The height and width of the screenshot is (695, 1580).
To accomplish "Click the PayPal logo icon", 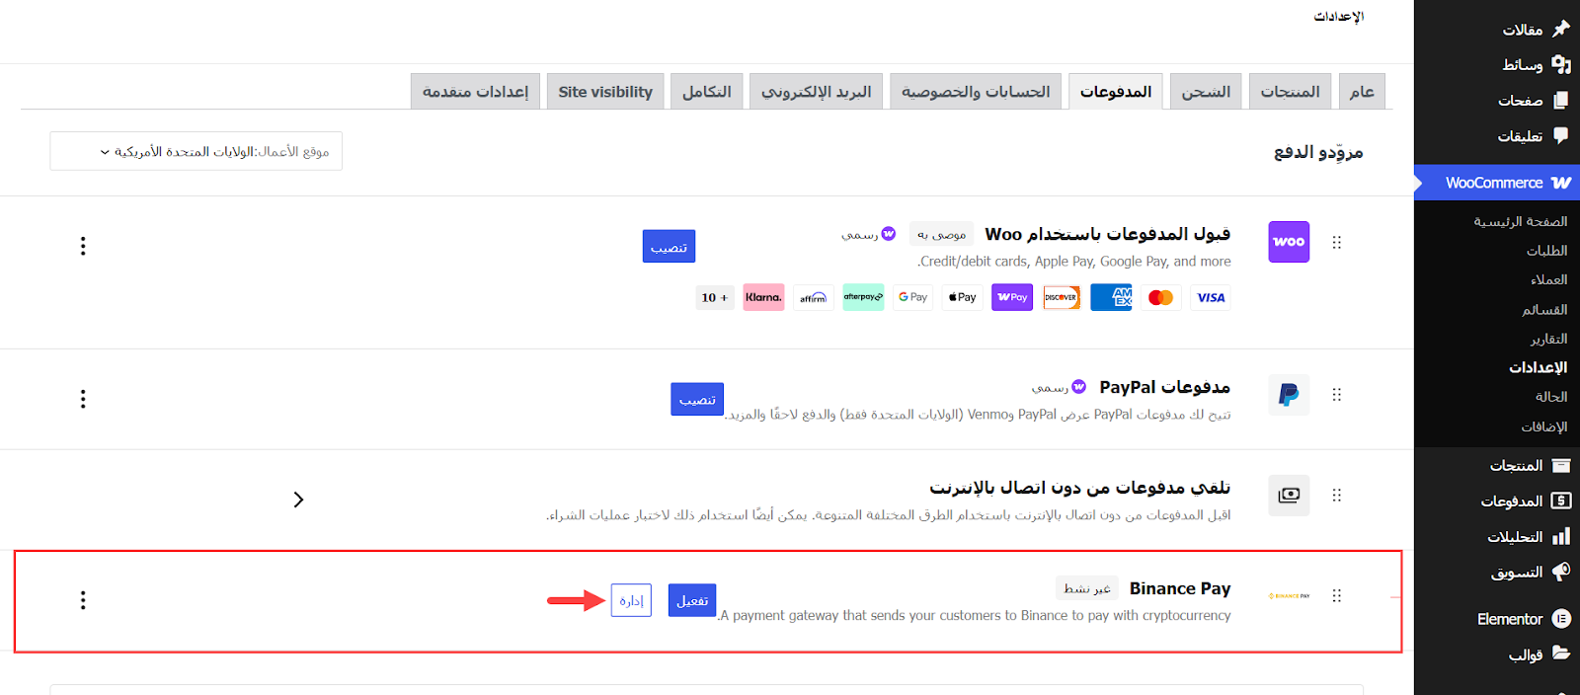I will click(x=1289, y=395).
